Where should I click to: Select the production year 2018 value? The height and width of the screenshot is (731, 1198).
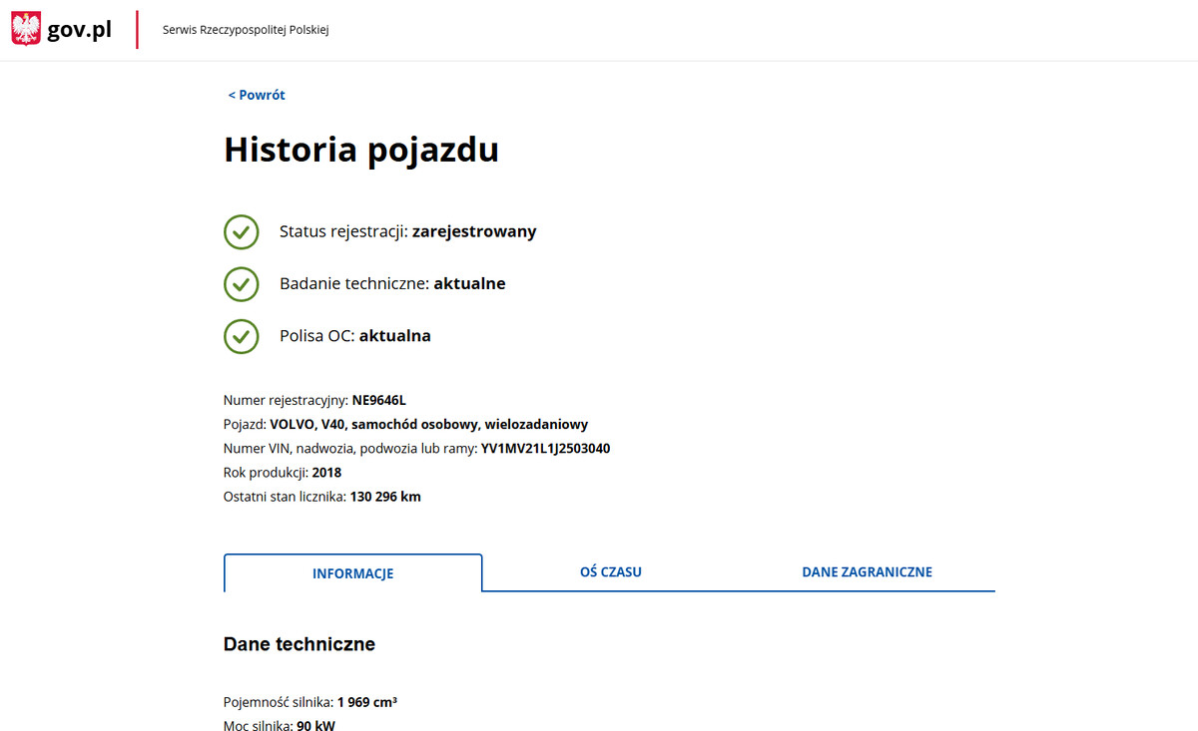pyautogui.click(x=328, y=472)
